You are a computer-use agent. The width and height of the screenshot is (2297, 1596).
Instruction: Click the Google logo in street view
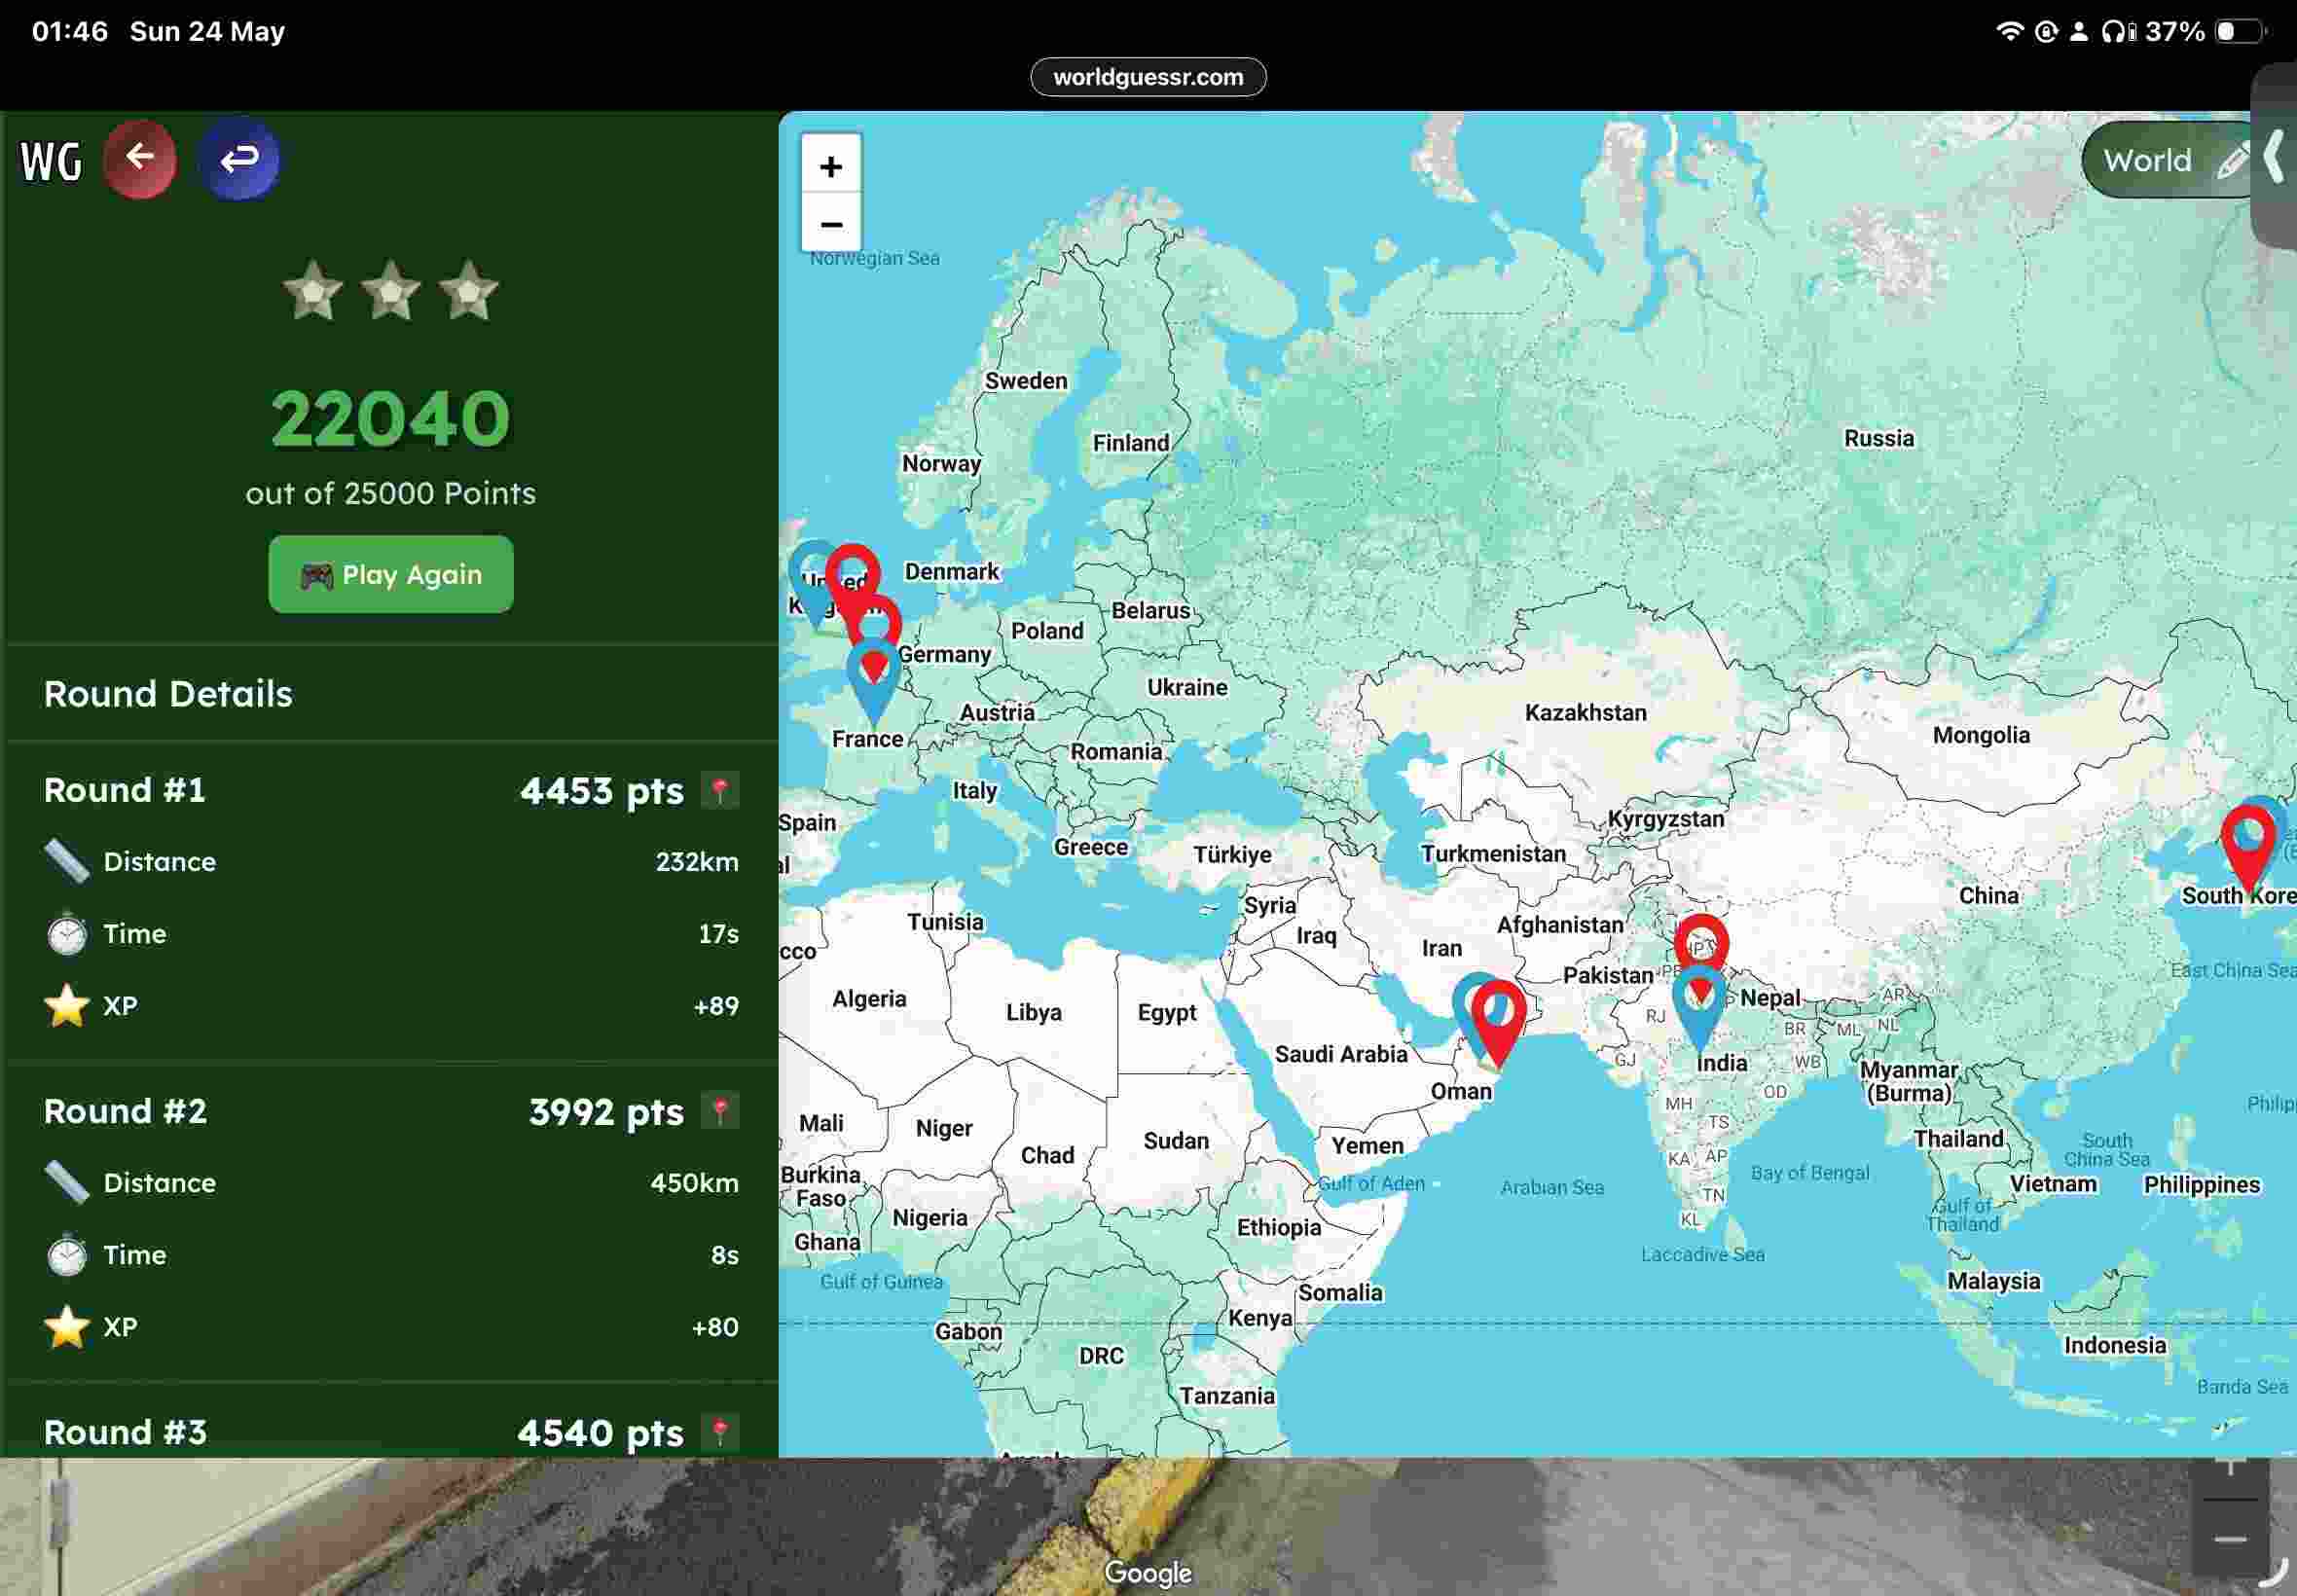(x=1148, y=1572)
